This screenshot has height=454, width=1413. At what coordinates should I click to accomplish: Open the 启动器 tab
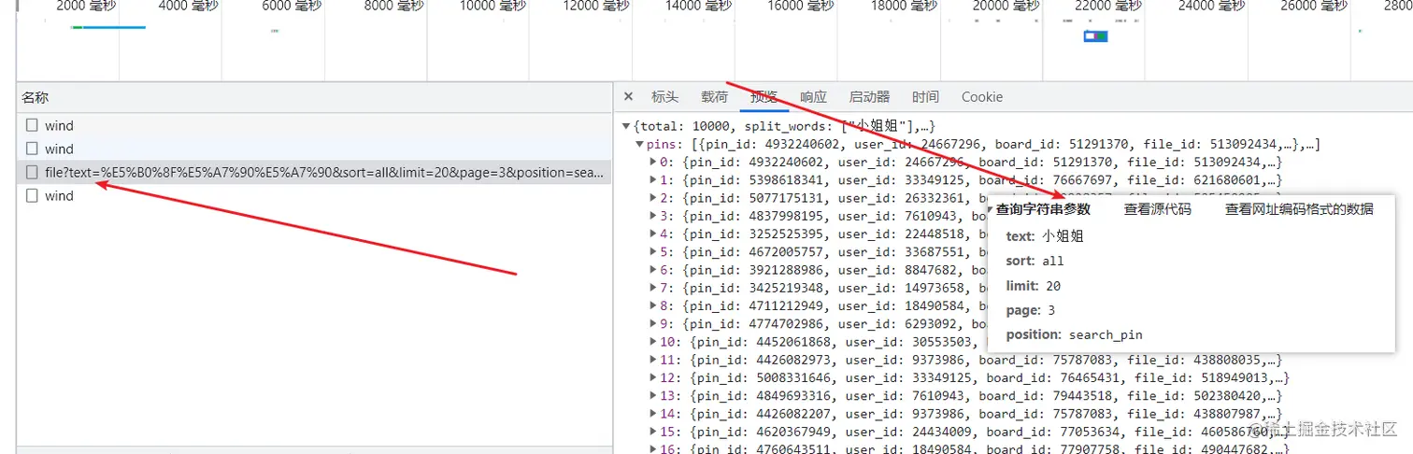869,97
